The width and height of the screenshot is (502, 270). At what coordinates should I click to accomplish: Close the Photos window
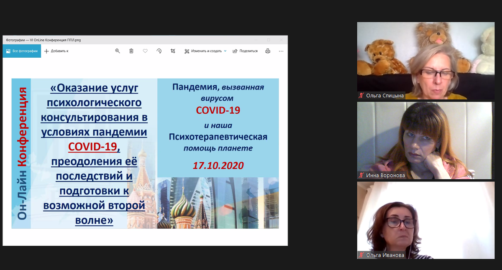281,40
